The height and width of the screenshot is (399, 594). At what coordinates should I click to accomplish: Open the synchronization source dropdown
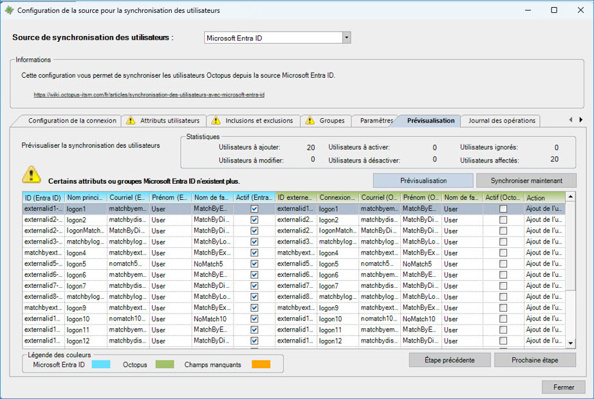coord(346,38)
